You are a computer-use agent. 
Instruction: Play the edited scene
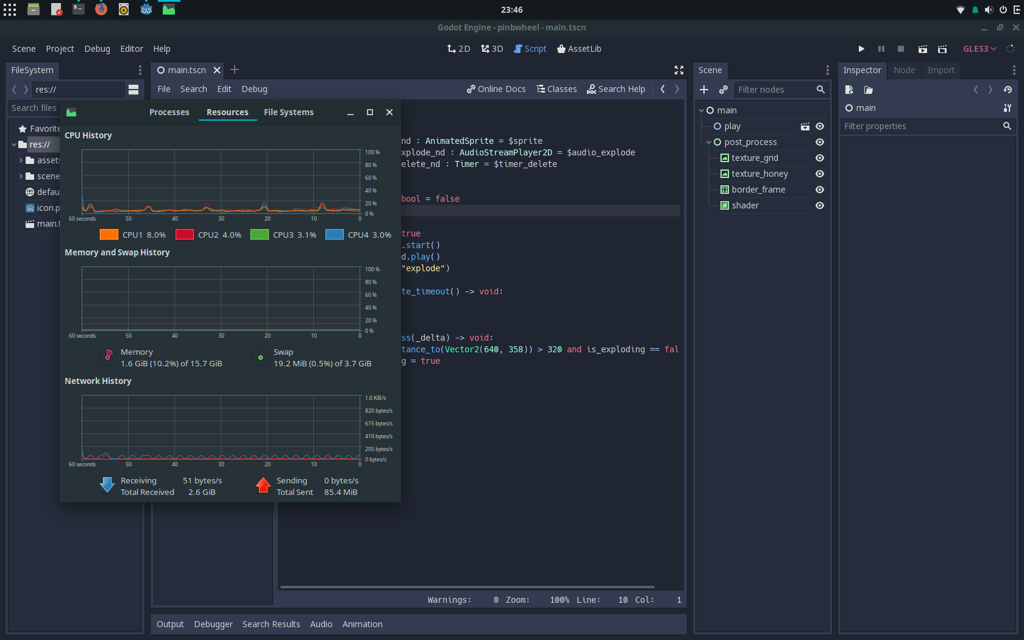point(923,49)
